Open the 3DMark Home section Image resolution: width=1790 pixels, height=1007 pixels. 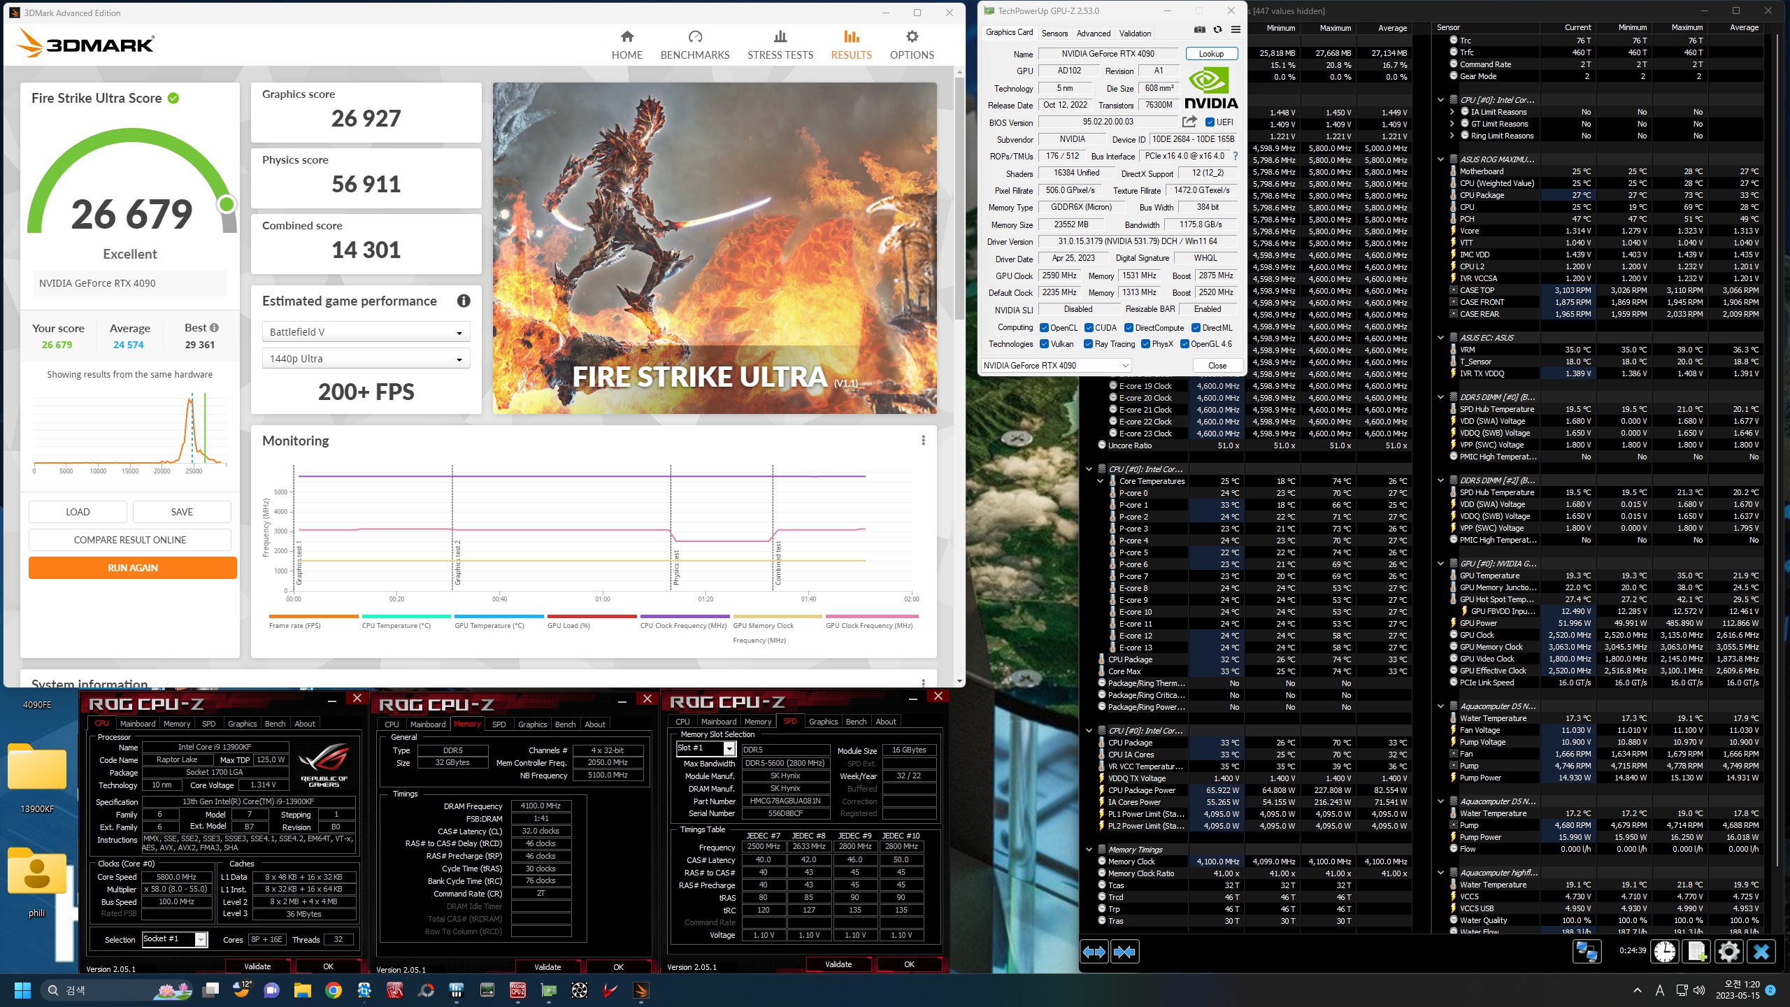coord(626,45)
